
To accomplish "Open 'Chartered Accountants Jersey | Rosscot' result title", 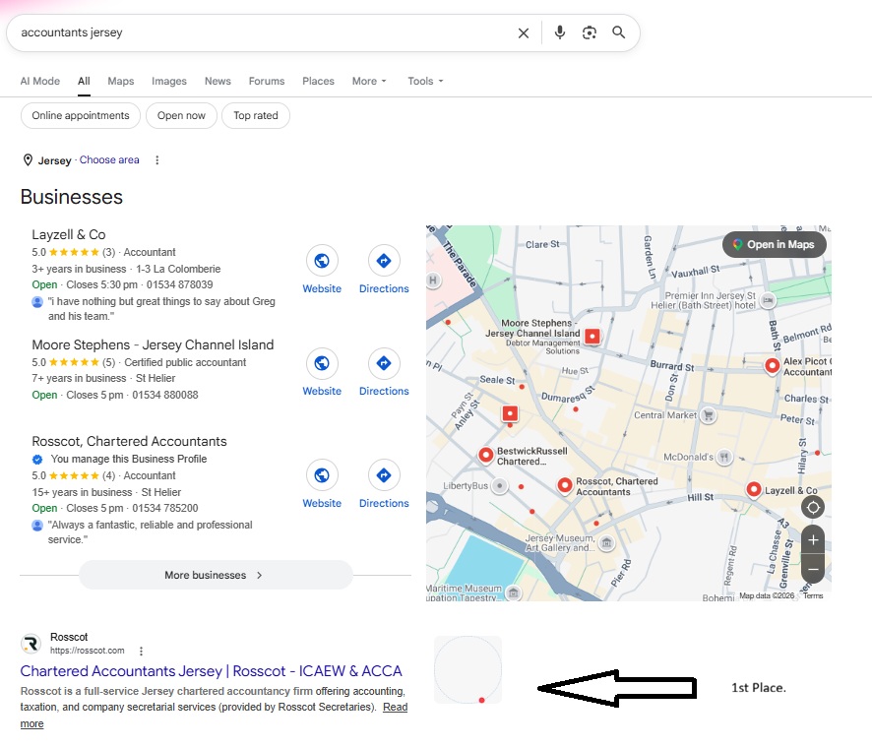I will click(211, 671).
